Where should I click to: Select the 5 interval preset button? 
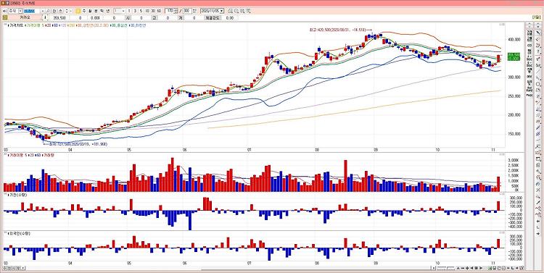pyautogui.click(x=141, y=11)
